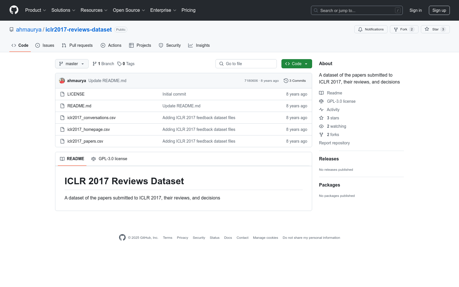Click the fork icon on Fork button

[x=396, y=29]
